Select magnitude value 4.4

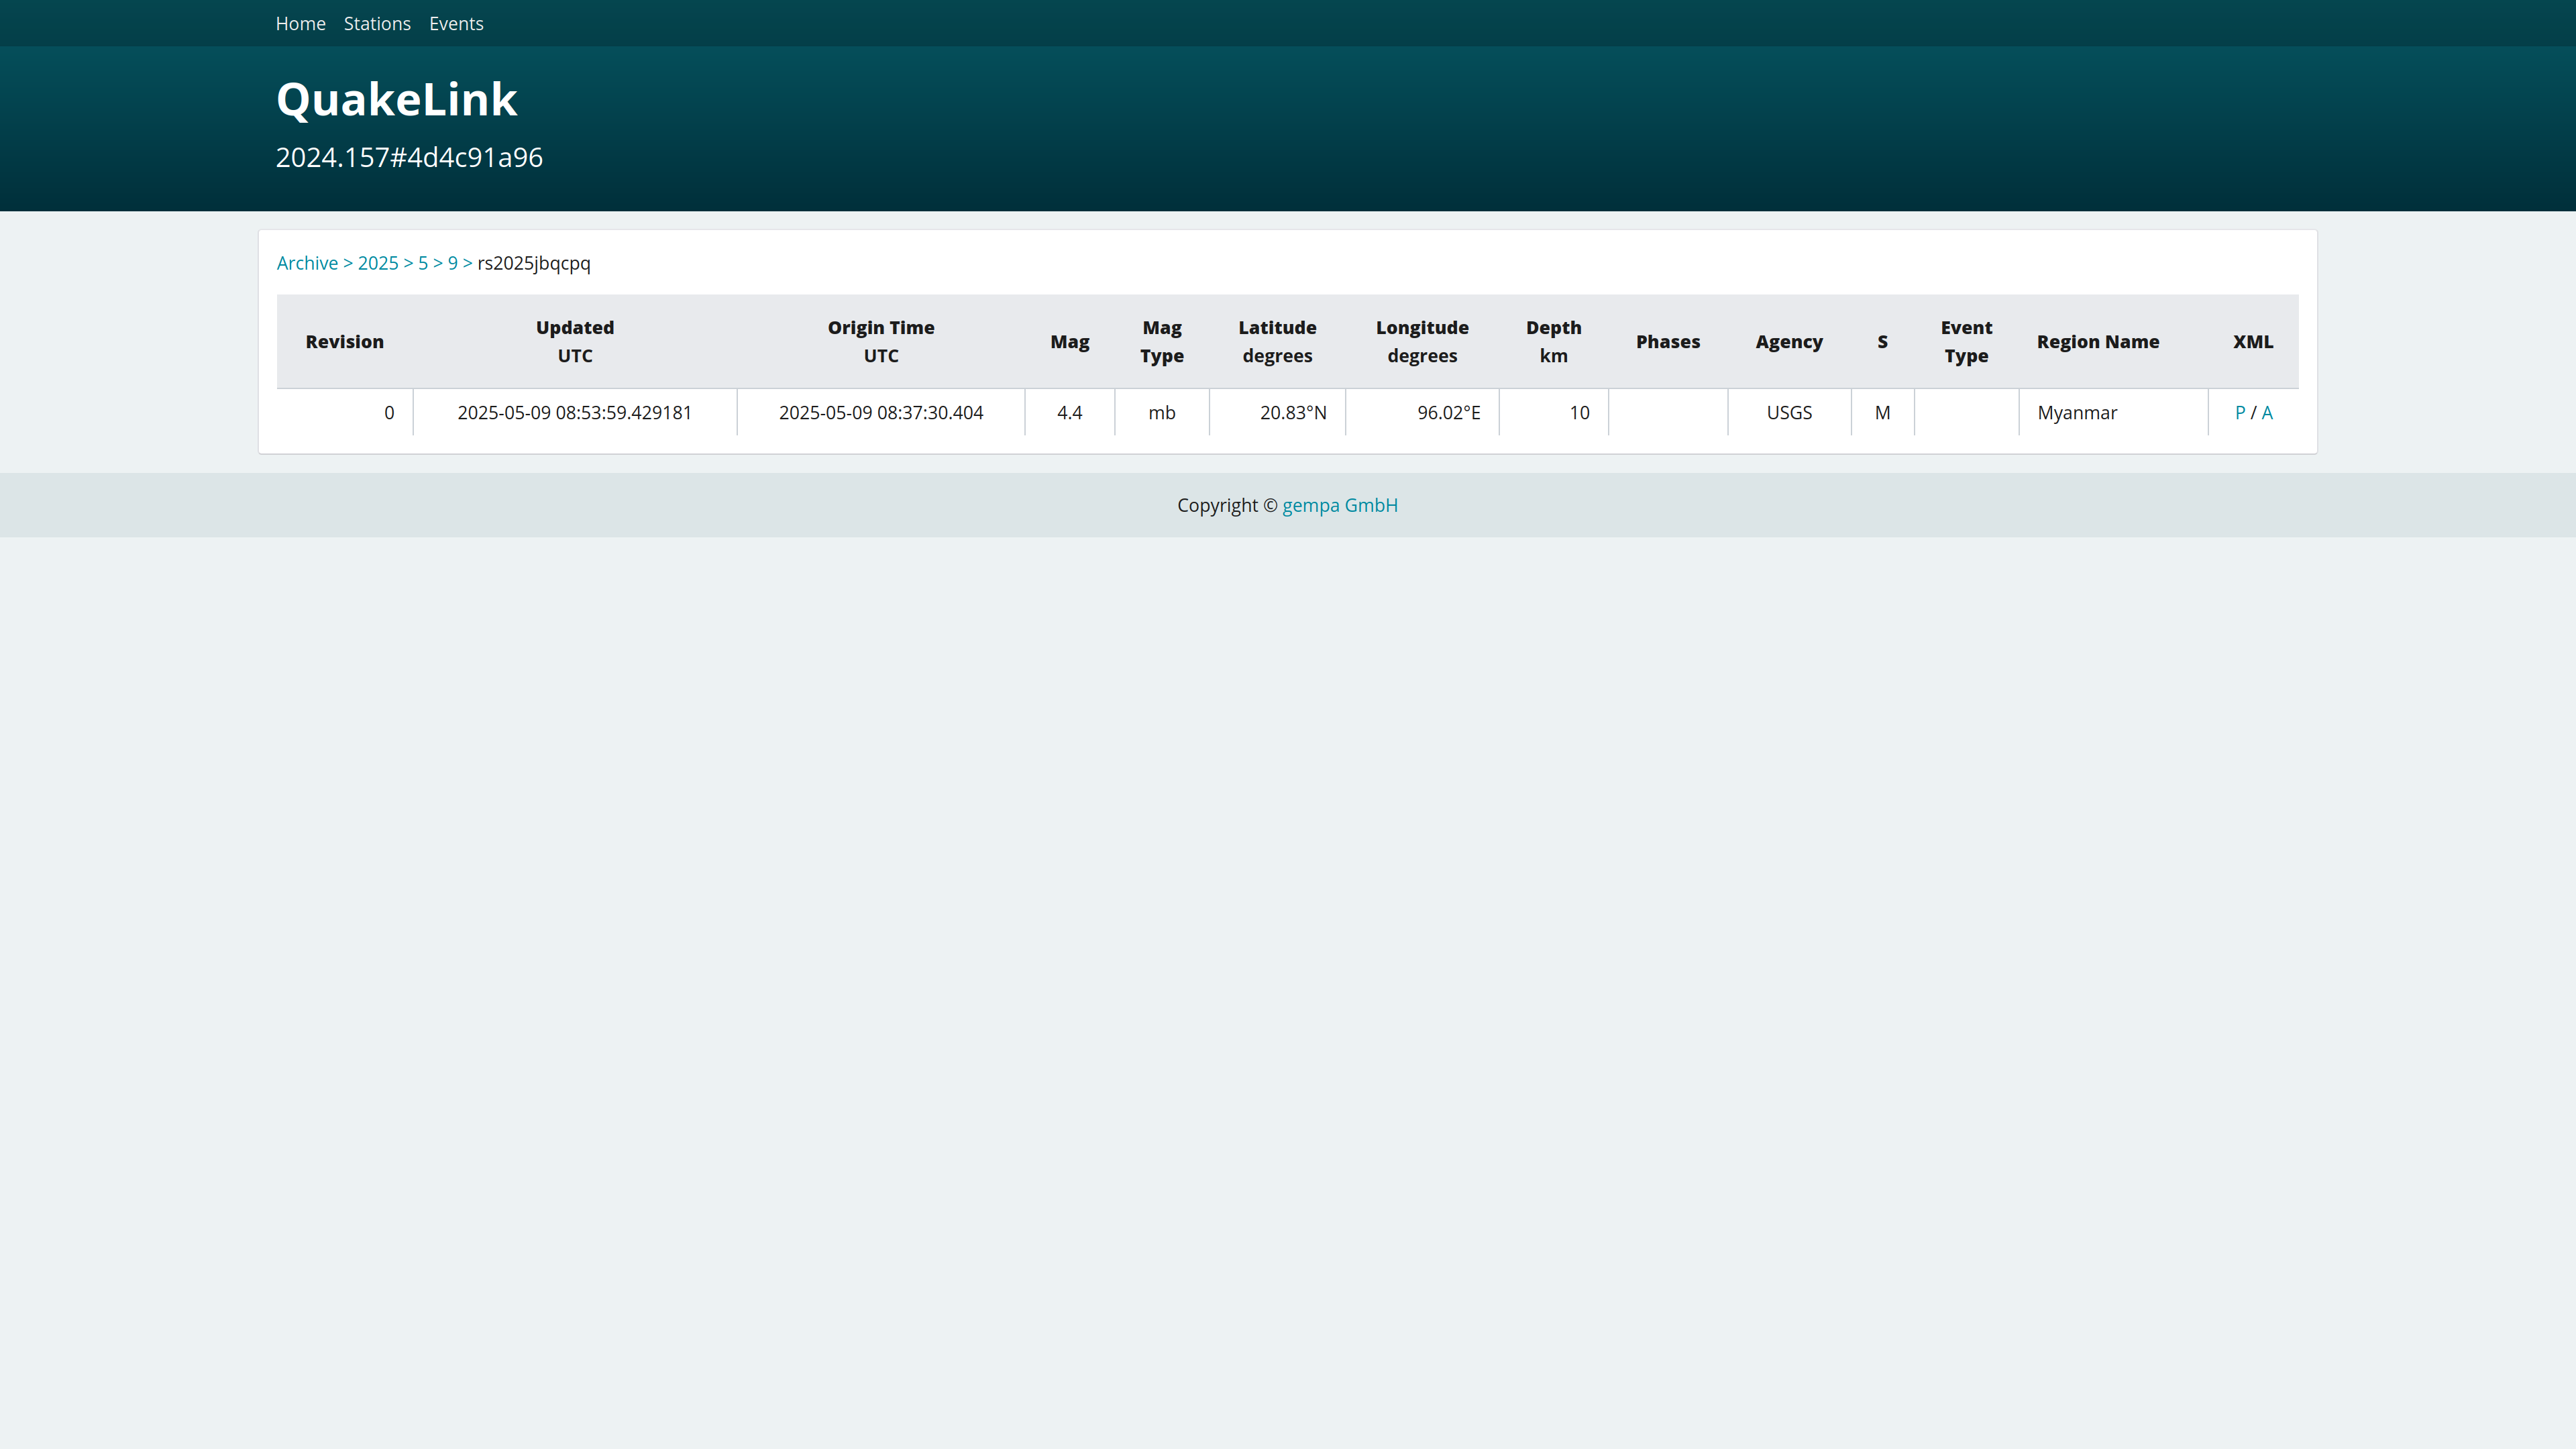1069,412
